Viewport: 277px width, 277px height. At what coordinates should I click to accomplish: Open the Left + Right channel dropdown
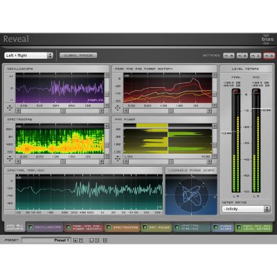28,55
